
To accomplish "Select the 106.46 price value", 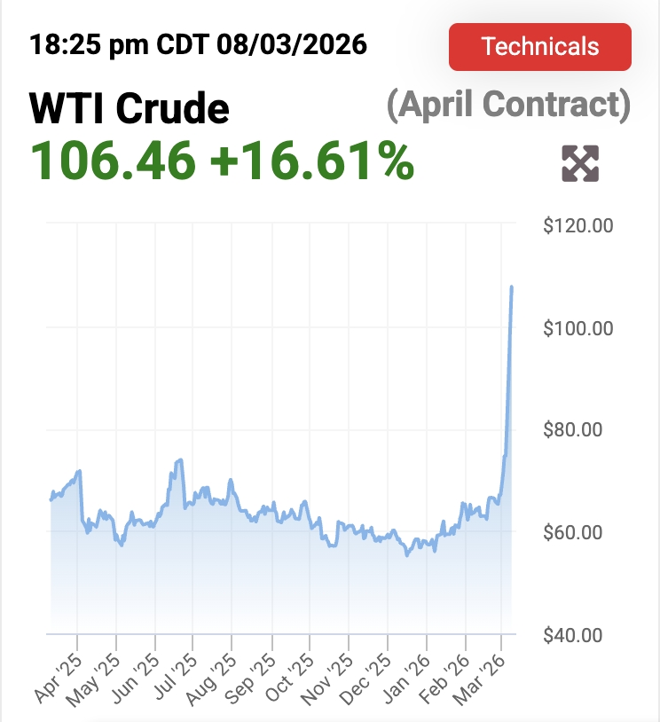I will 113,161.
